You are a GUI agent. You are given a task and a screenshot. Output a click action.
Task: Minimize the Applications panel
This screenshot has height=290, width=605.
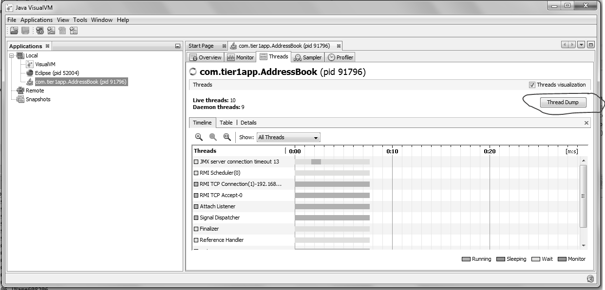tap(178, 46)
